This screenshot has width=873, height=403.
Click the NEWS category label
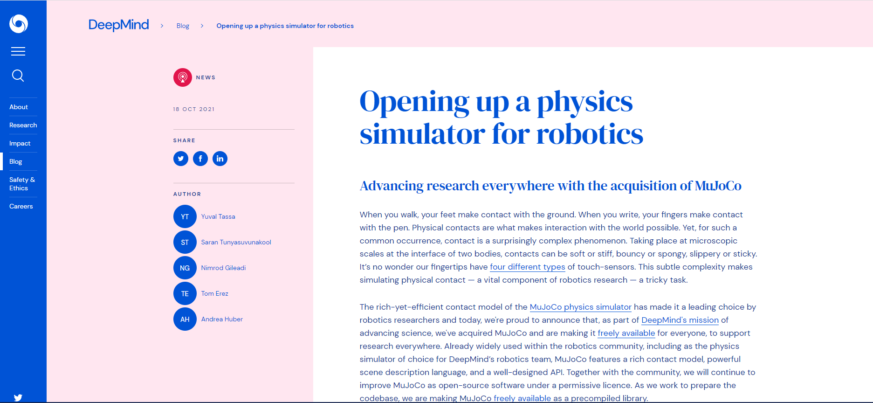point(206,77)
